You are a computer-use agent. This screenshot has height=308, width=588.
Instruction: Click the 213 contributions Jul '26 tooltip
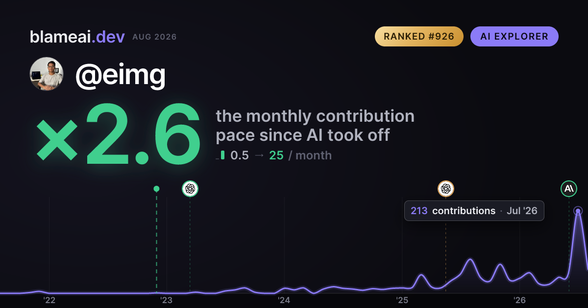click(474, 211)
